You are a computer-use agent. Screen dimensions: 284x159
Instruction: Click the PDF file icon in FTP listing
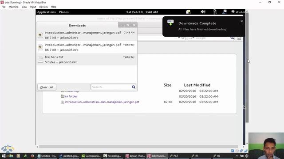pos(63,102)
